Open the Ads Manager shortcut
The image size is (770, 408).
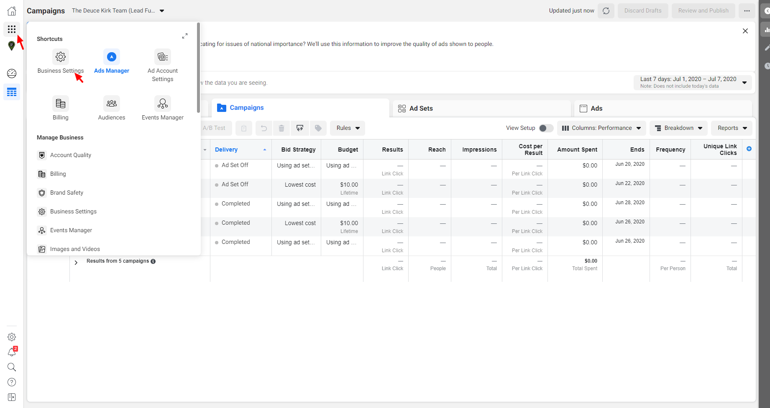pos(112,61)
